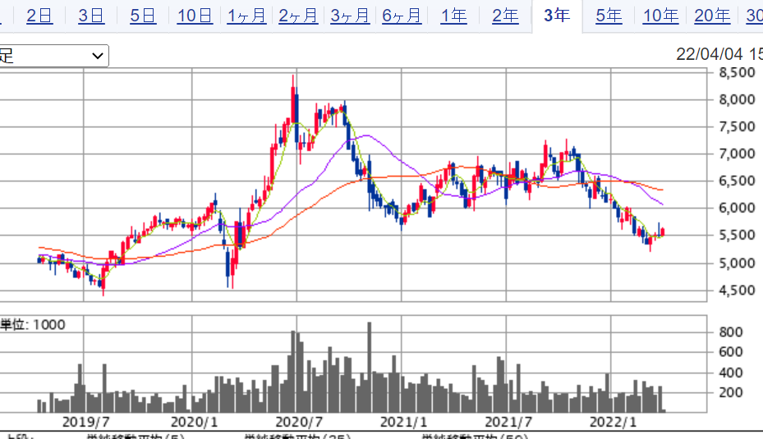The height and width of the screenshot is (439, 763).
Task: Click the 2020/1 date axis label
Action: point(194,422)
